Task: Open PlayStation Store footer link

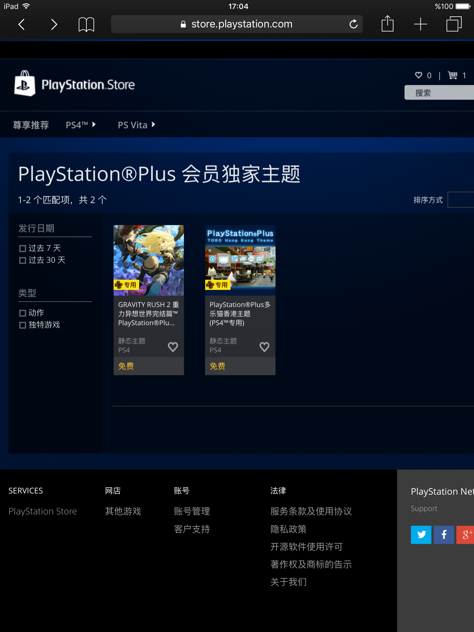Action: pyautogui.click(x=43, y=511)
